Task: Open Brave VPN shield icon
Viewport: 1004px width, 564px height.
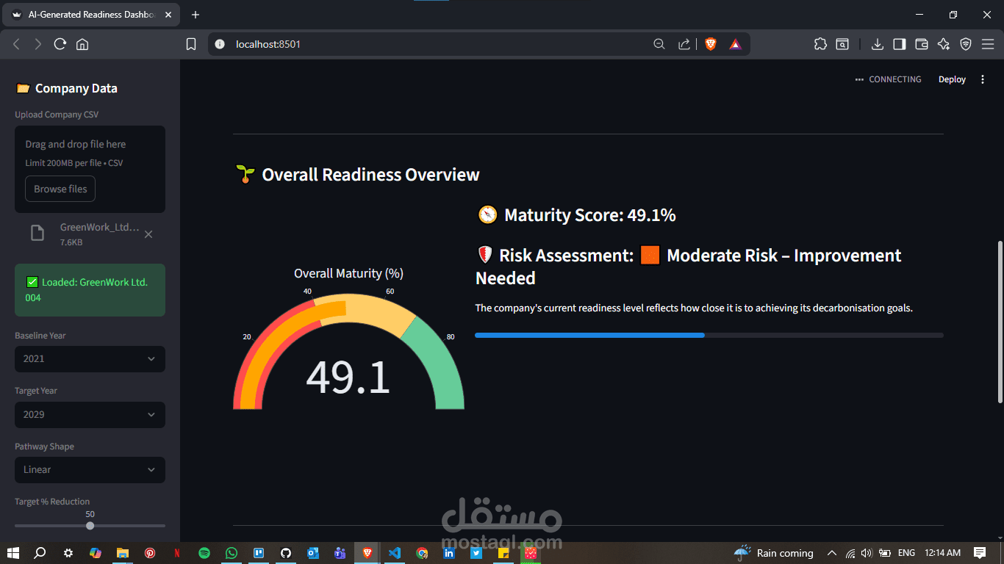Action: [966, 44]
